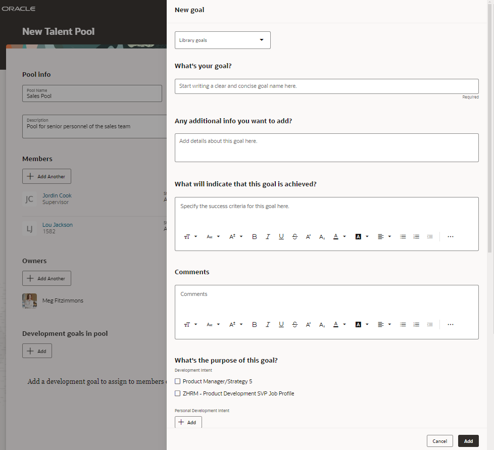Apply Strikethrough in success criteria toolbar
The width and height of the screenshot is (494, 450).
click(x=295, y=236)
